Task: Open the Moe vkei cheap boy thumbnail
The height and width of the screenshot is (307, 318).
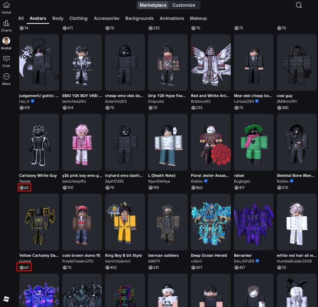Action: pos(254,62)
